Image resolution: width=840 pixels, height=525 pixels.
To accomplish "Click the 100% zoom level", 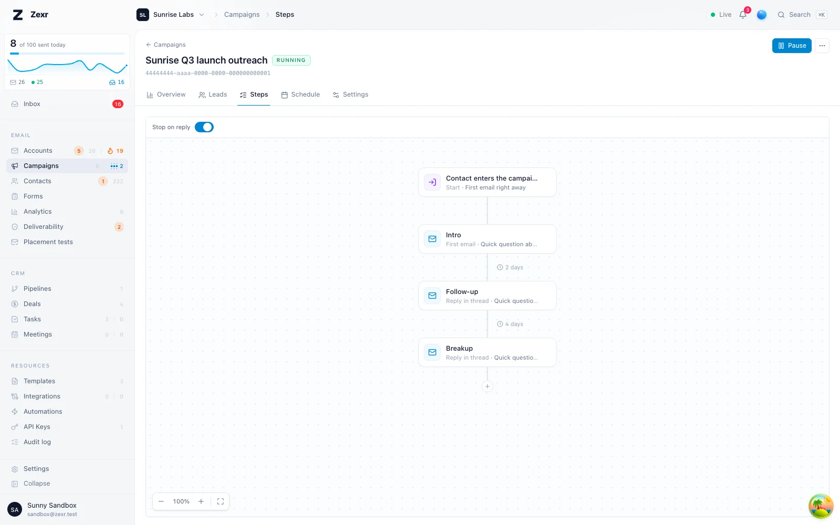I will tap(181, 501).
